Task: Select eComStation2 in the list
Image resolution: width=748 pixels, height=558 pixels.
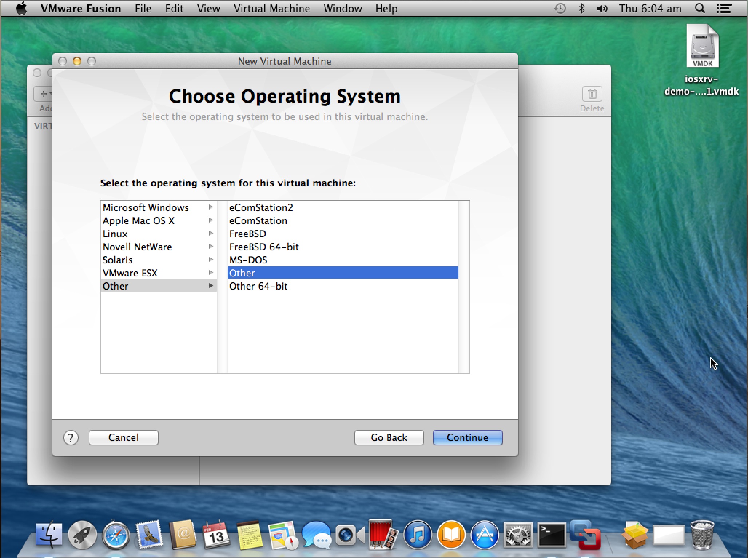Action: [x=343, y=207]
